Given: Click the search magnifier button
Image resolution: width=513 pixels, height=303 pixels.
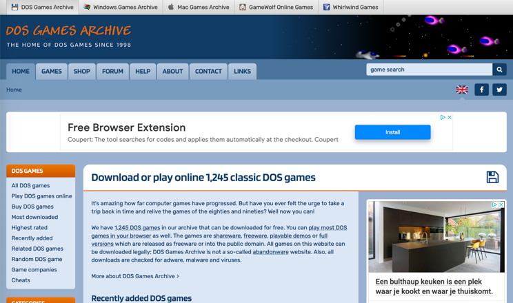Looking at the screenshot, I should pyautogui.click(x=499, y=70).
